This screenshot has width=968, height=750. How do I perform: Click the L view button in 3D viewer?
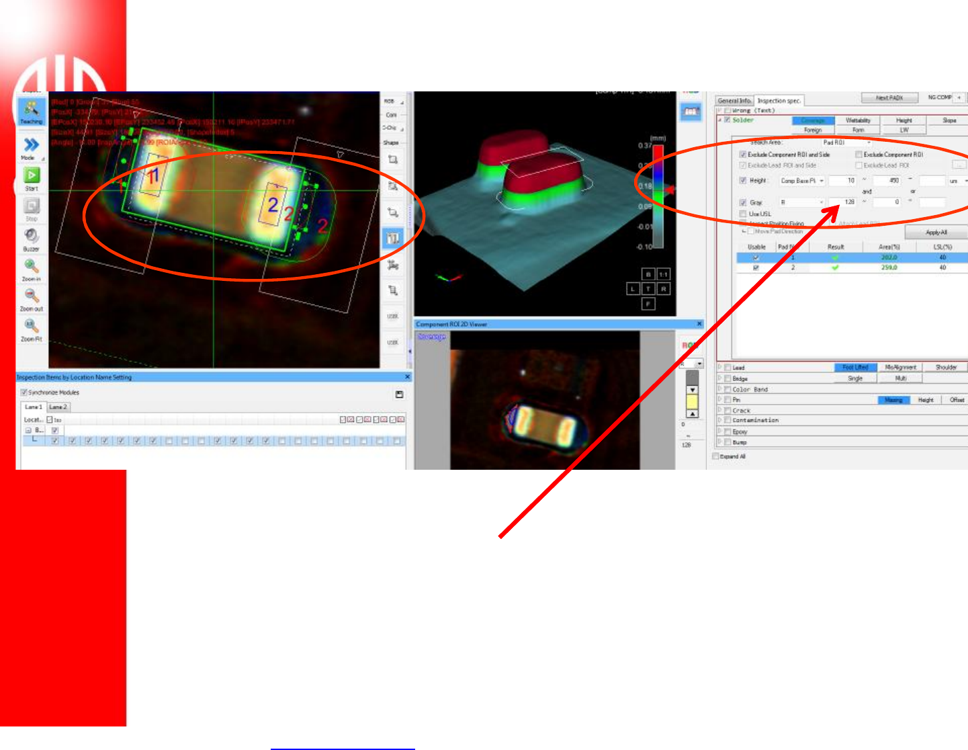pyautogui.click(x=633, y=289)
